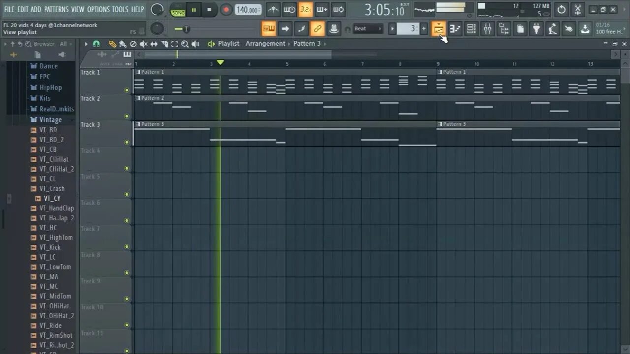The height and width of the screenshot is (354, 630).
Task: Select the paint brush tool in Playlist
Action: click(x=123, y=44)
